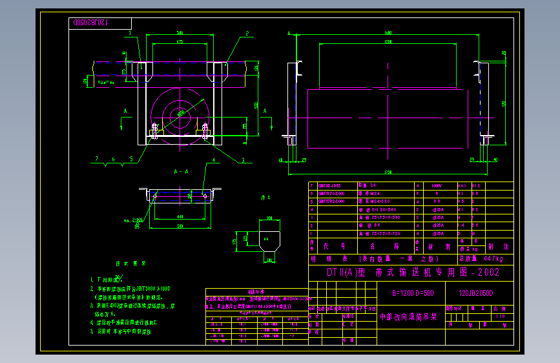Click balloon number 4 above section A-A
Viewport: 560px width, 363px height.
214,160
